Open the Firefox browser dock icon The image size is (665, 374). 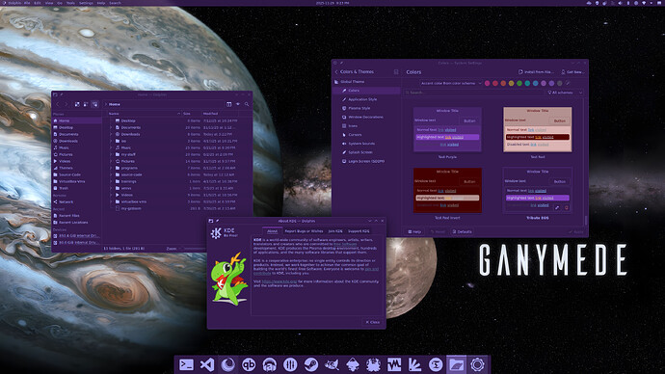click(227, 364)
